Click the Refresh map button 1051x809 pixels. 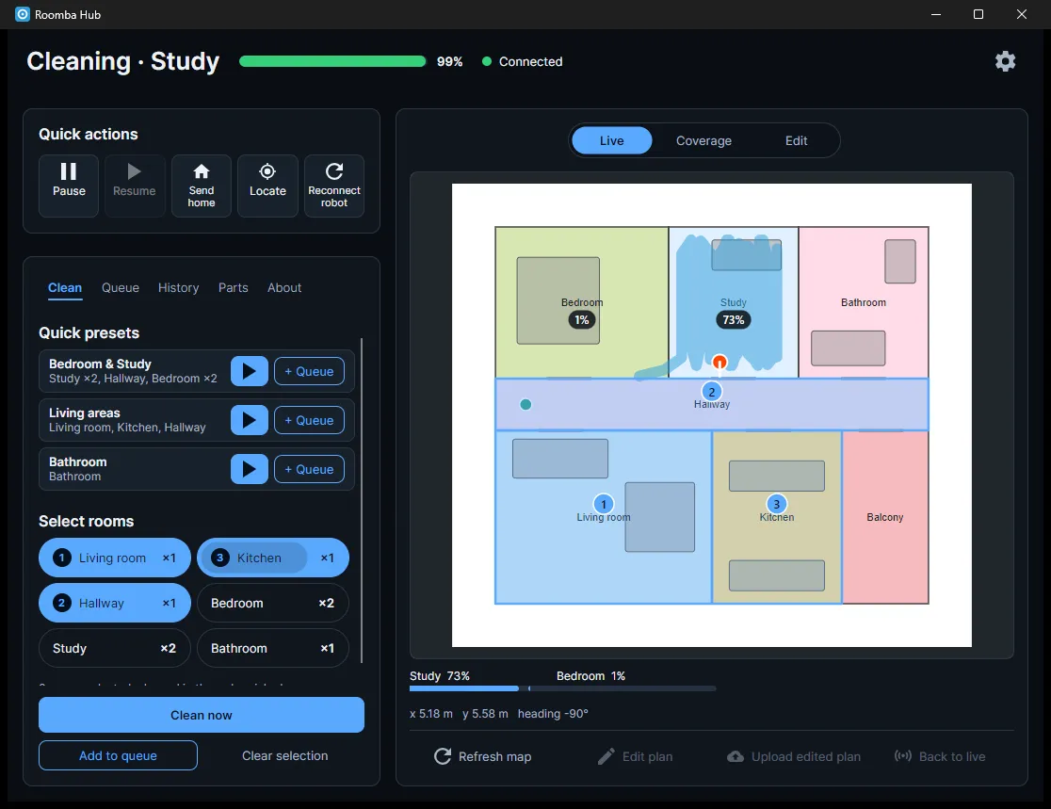click(x=482, y=756)
